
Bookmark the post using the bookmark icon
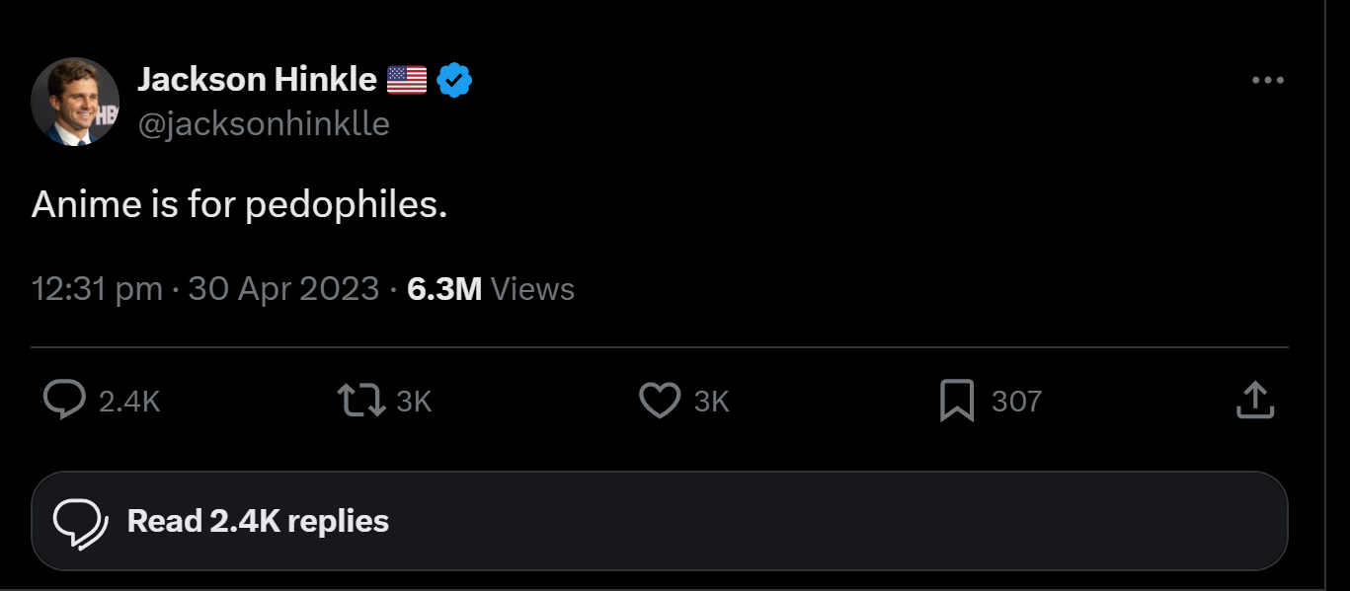(956, 401)
